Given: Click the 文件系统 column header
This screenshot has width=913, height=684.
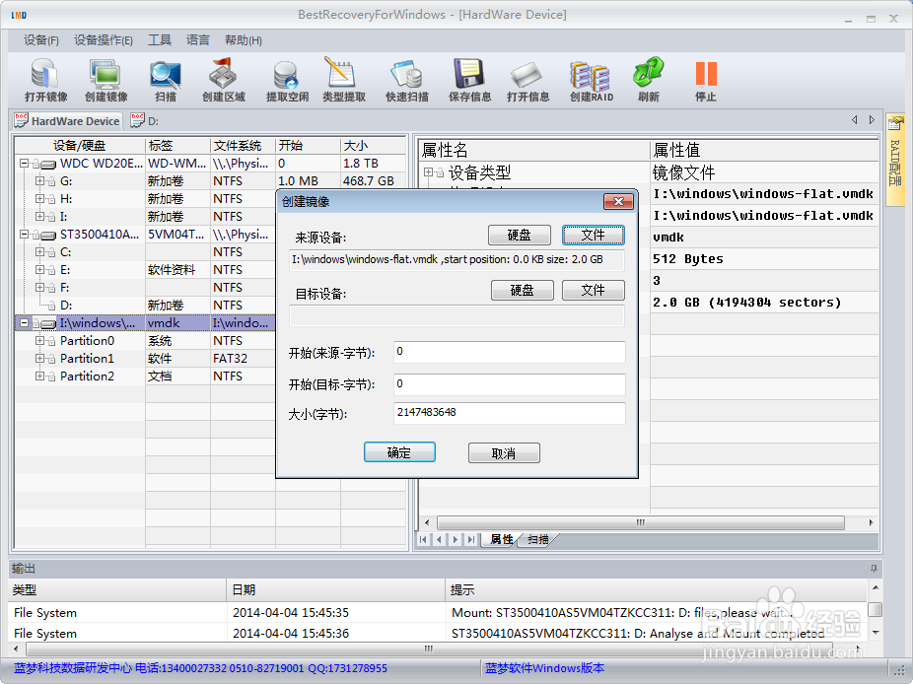Looking at the screenshot, I should tap(243, 146).
